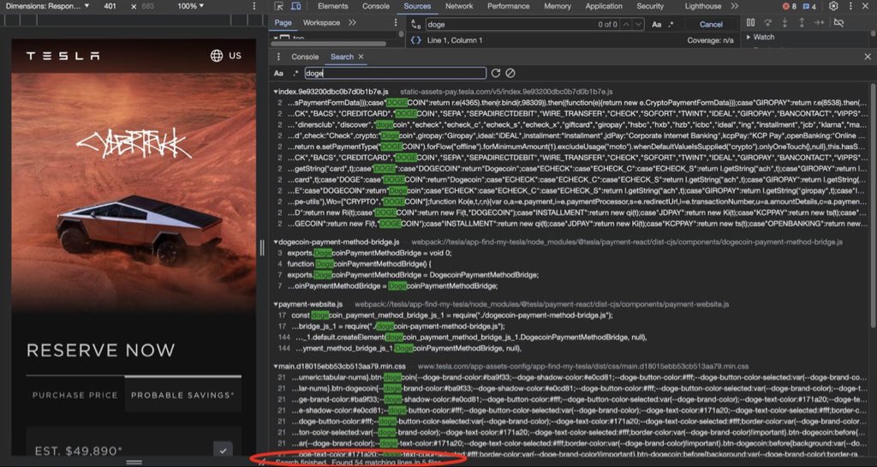This screenshot has width=877, height=467.
Task: Pause script execution
Action: click(750, 22)
